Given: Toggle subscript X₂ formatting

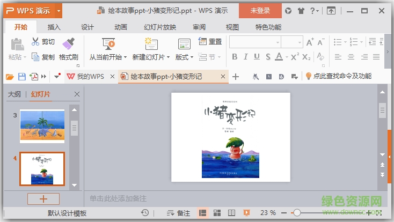Looking at the screenshot, I should click(307, 57).
